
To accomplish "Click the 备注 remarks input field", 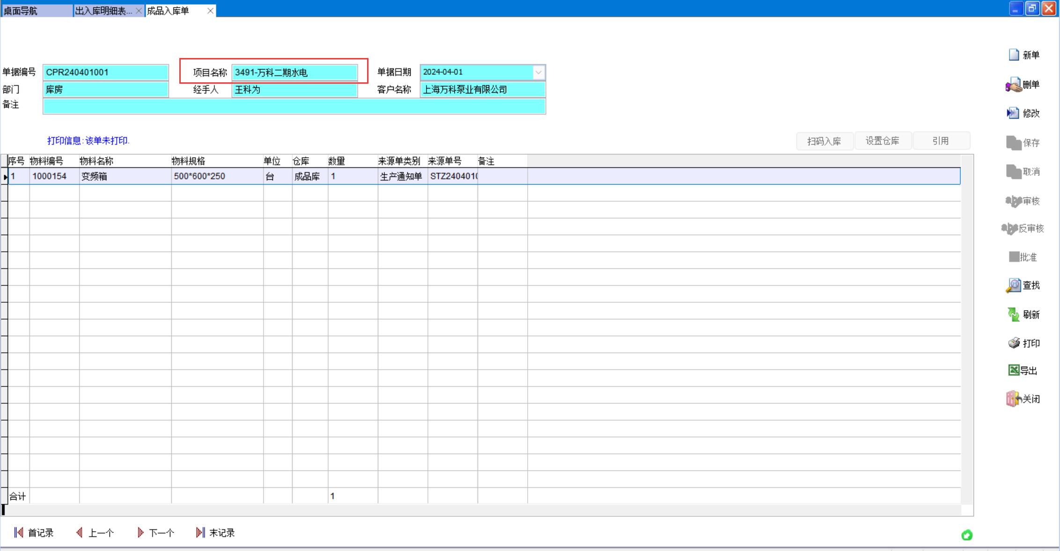I will click(294, 107).
